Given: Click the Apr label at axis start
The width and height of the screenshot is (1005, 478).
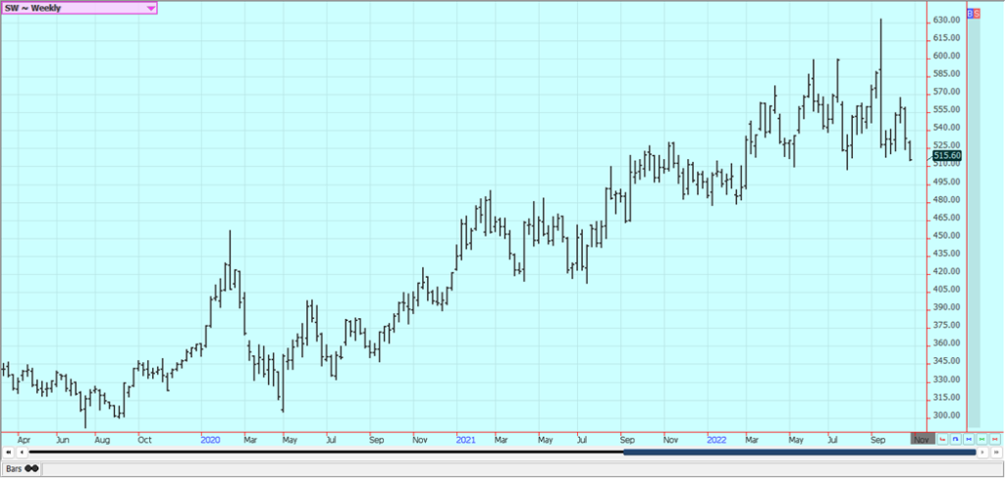Looking at the screenshot, I should coord(24,440).
